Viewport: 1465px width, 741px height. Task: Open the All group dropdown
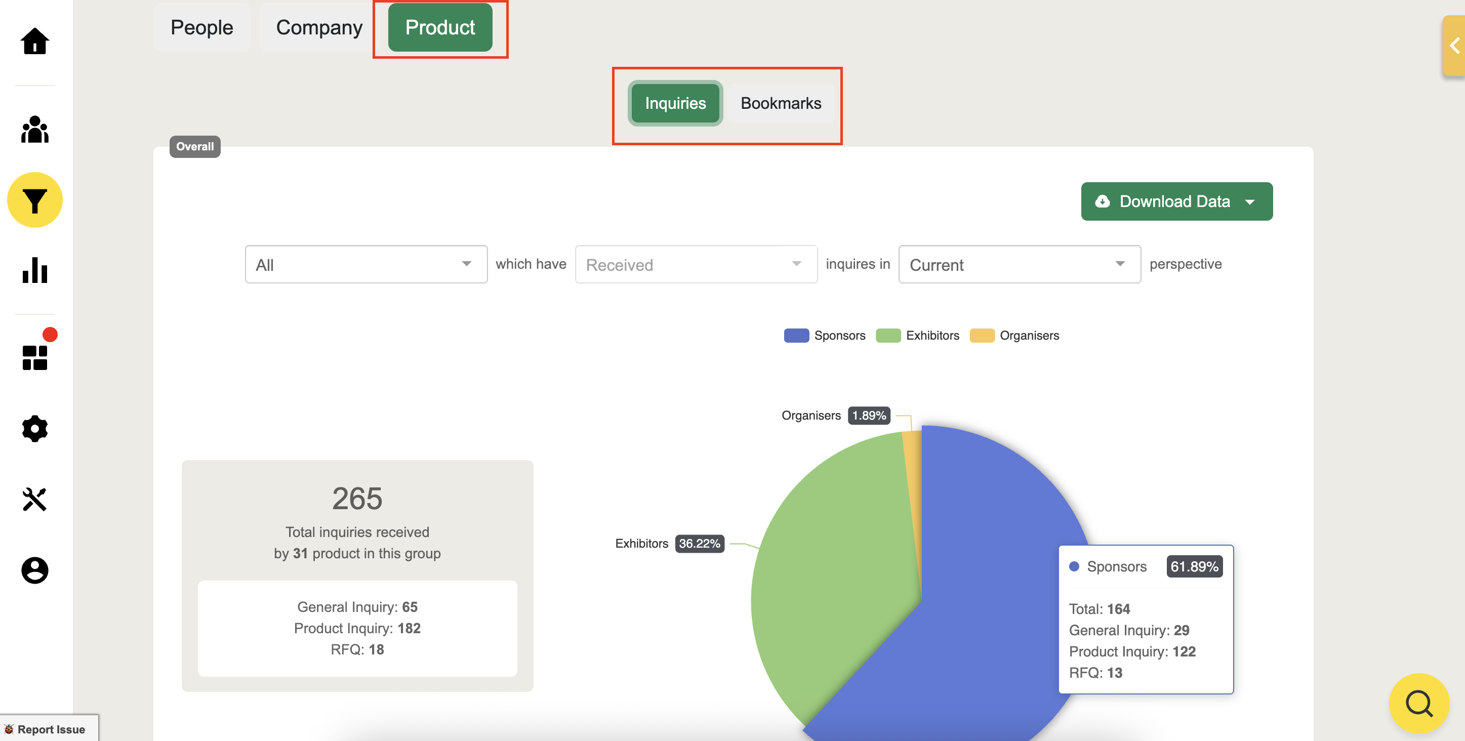click(365, 264)
